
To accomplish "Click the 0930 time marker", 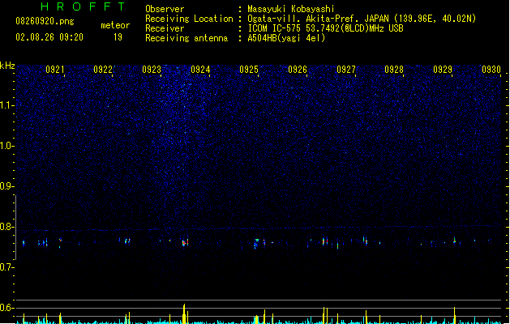I will [x=491, y=70].
